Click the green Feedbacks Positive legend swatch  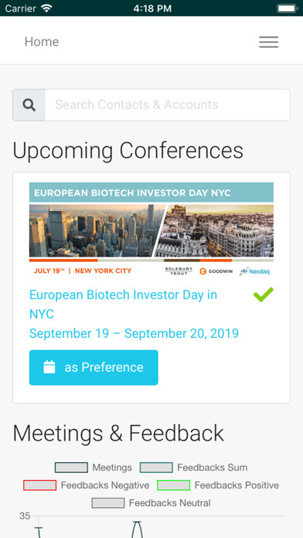coord(173,485)
